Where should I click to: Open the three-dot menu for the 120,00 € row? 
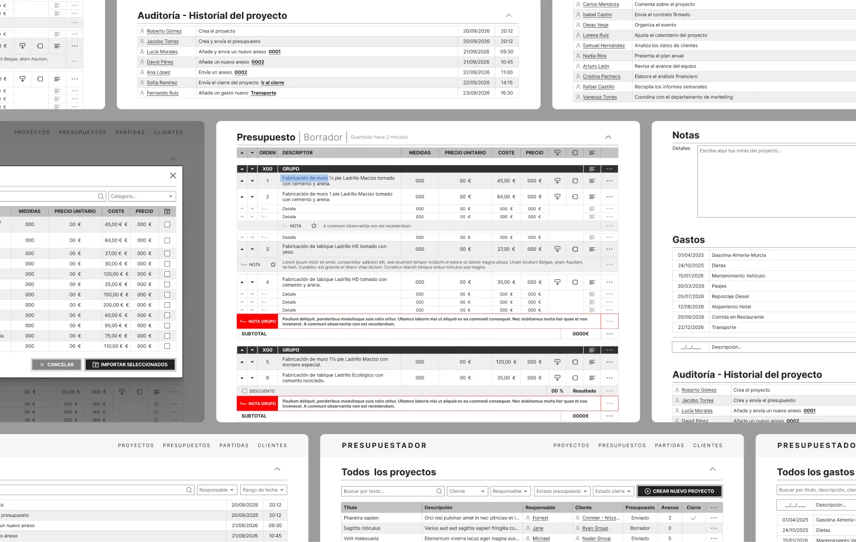(609, 362)
